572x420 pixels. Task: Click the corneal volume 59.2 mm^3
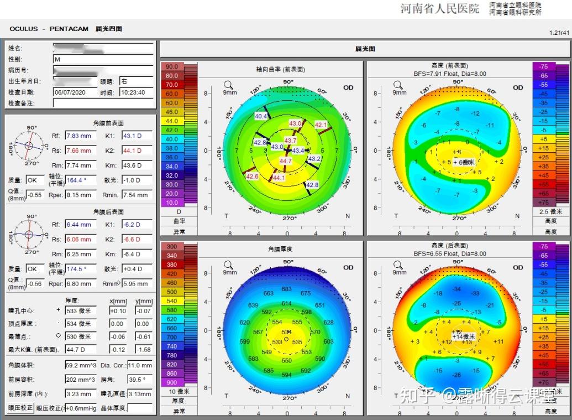pyautogui.click(x=81, y=365)
